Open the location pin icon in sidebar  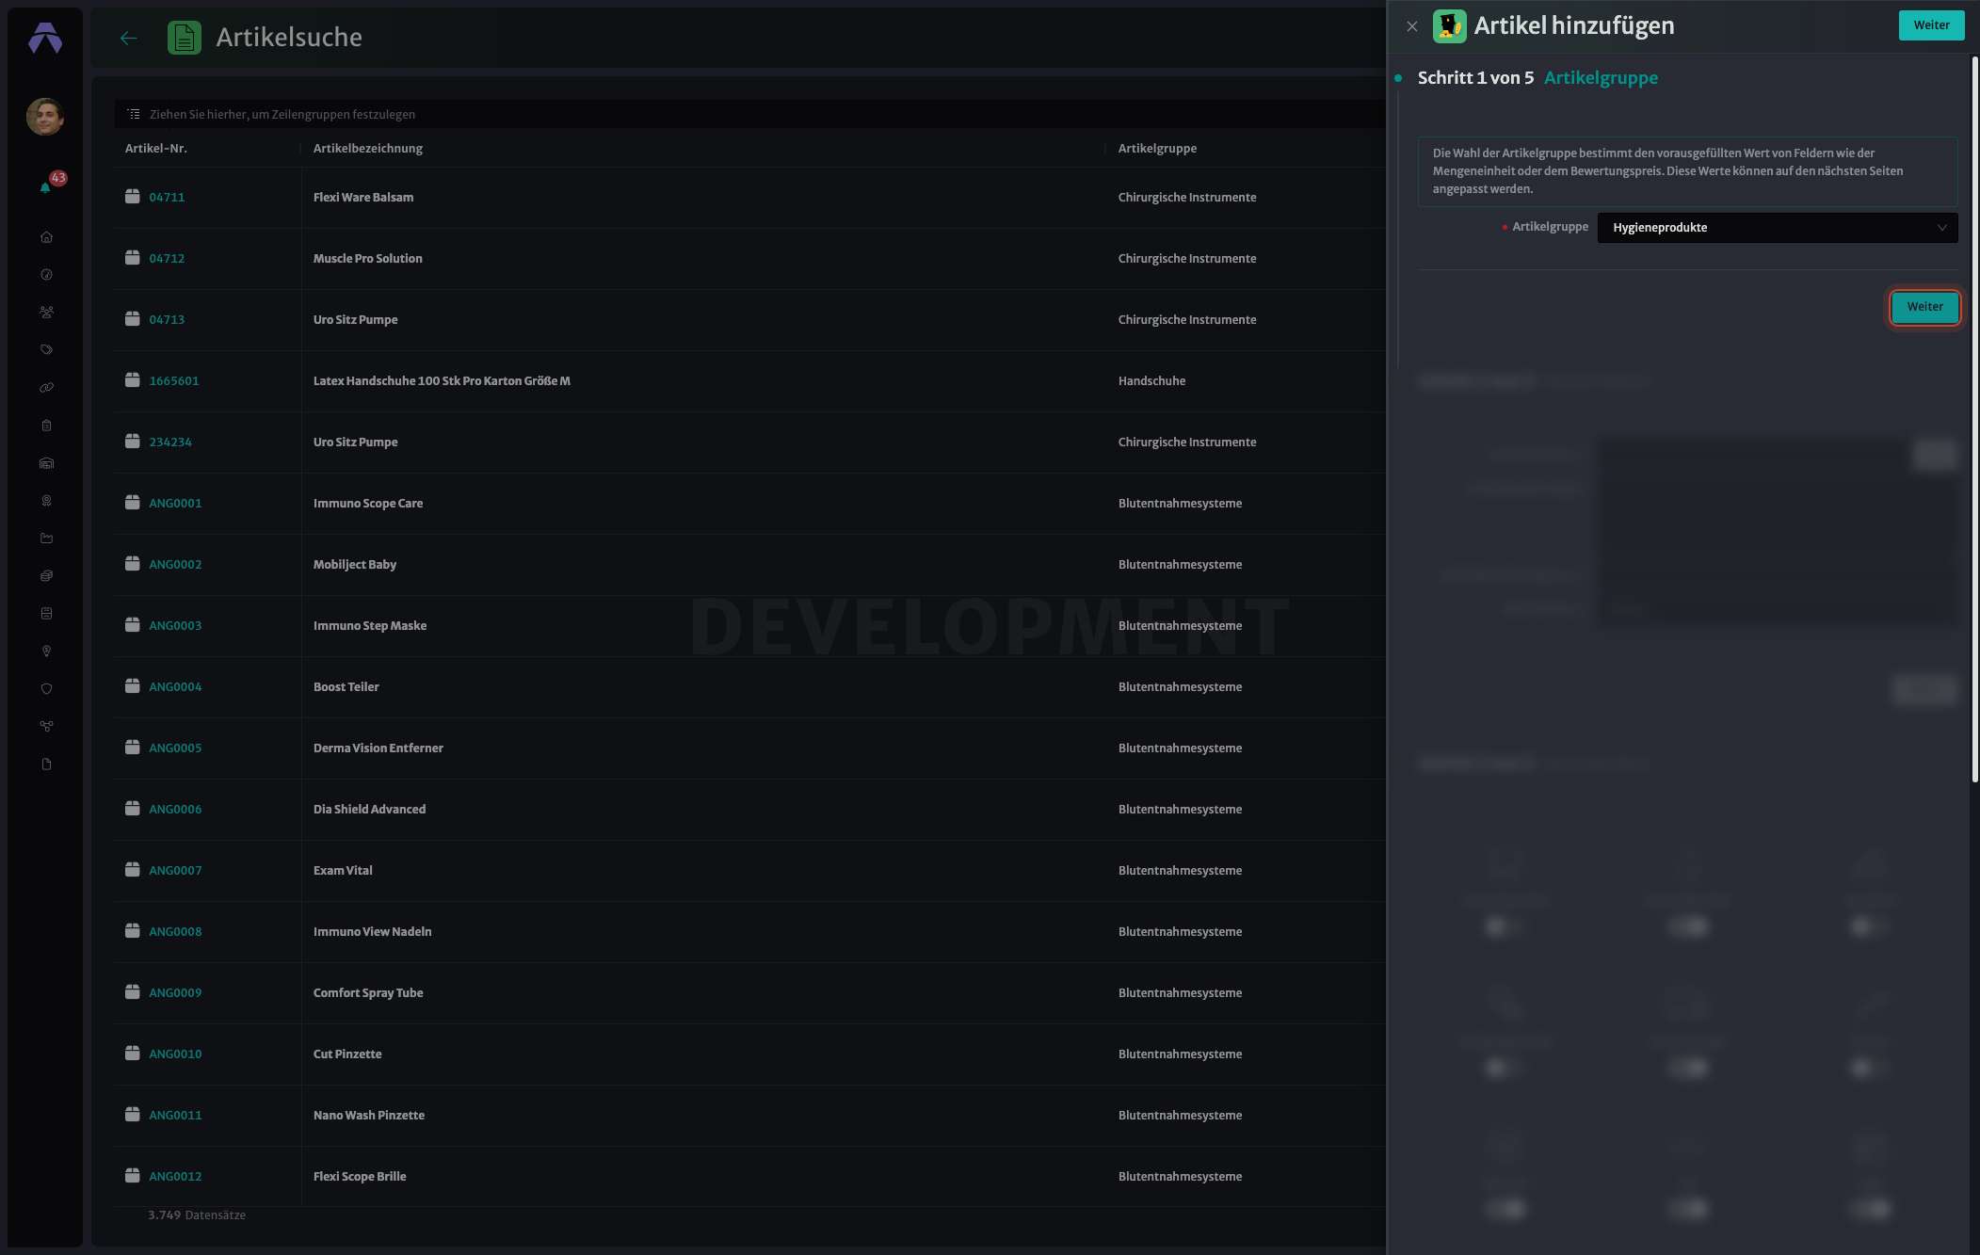tap(46, 652)
